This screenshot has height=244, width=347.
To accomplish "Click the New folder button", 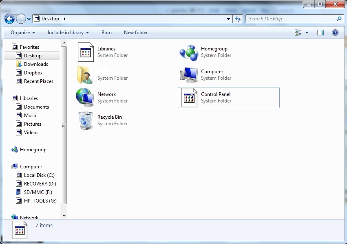I will [x=136, y=33].
